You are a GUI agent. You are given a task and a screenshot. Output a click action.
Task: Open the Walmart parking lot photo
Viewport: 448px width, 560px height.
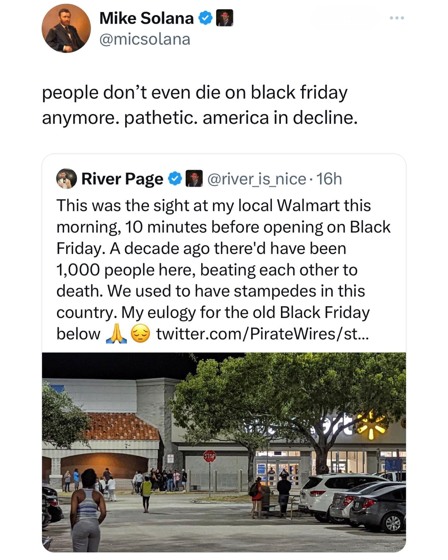coord(224,452)
